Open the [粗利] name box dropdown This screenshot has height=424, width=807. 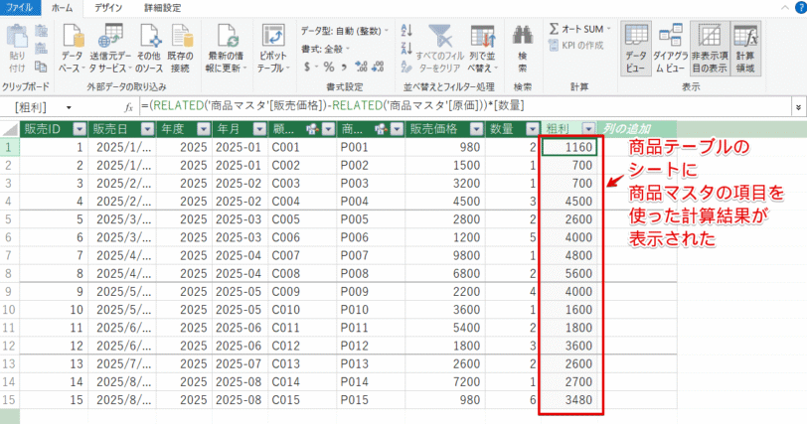click(x=69, y=108)
